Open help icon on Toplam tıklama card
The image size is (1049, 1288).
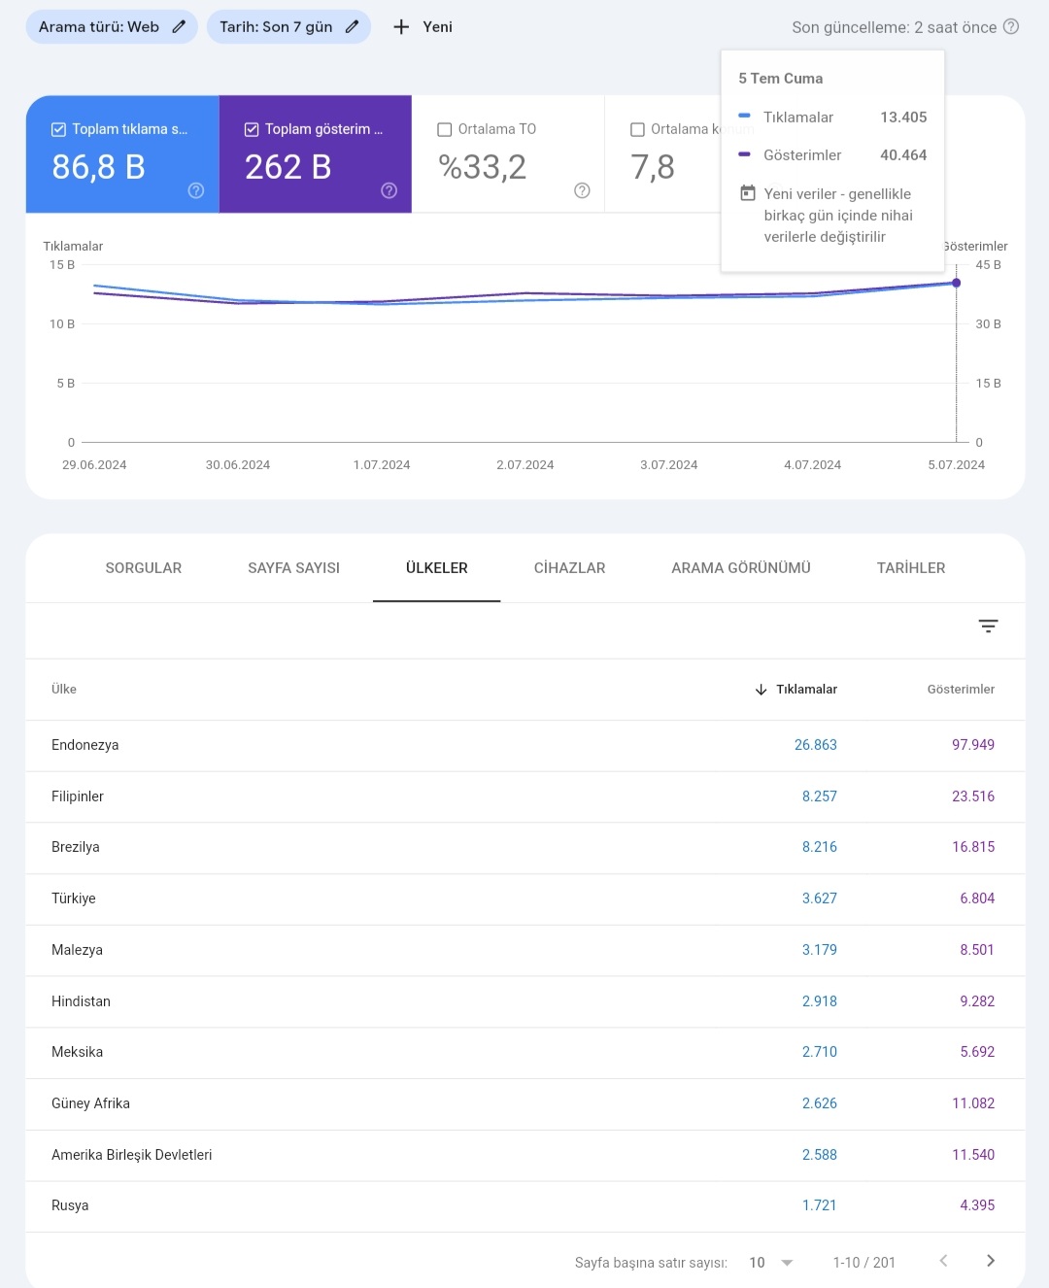(x=196, y=190)
